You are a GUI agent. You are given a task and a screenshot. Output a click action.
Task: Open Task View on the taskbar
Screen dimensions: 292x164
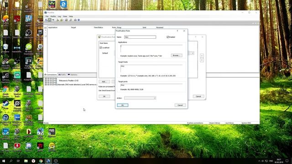coord(18,161)
